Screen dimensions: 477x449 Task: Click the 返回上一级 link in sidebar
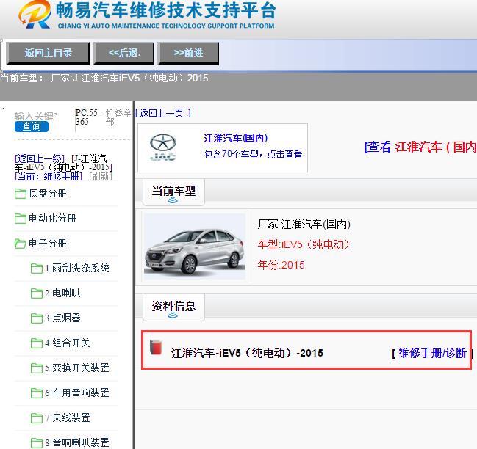(40, 158)
